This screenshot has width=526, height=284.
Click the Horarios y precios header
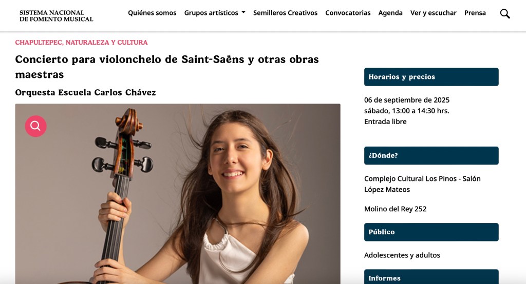431,77
